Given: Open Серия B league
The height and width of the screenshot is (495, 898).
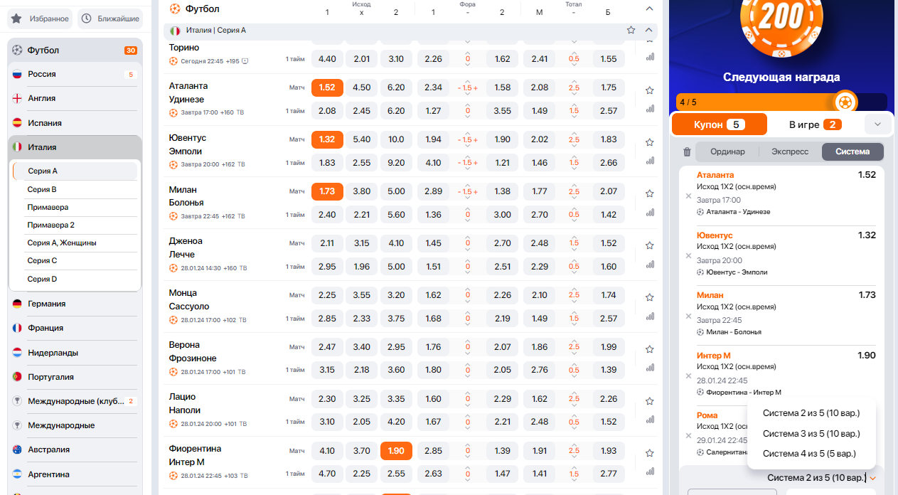Looking at the screenshot, I should (x=75, y=189).
